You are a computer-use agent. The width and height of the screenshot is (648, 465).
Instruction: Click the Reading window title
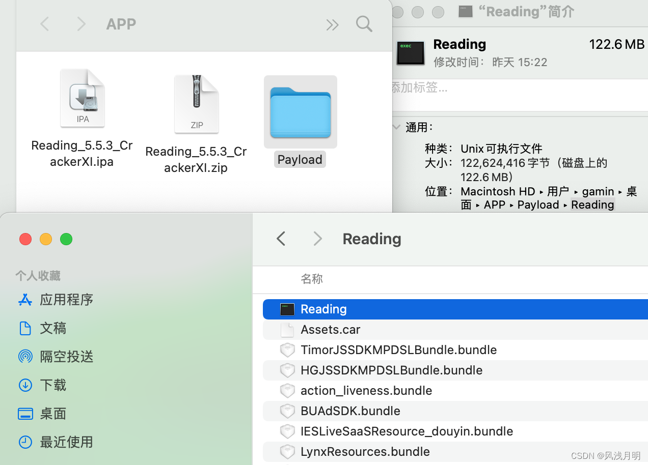(372, 239)
